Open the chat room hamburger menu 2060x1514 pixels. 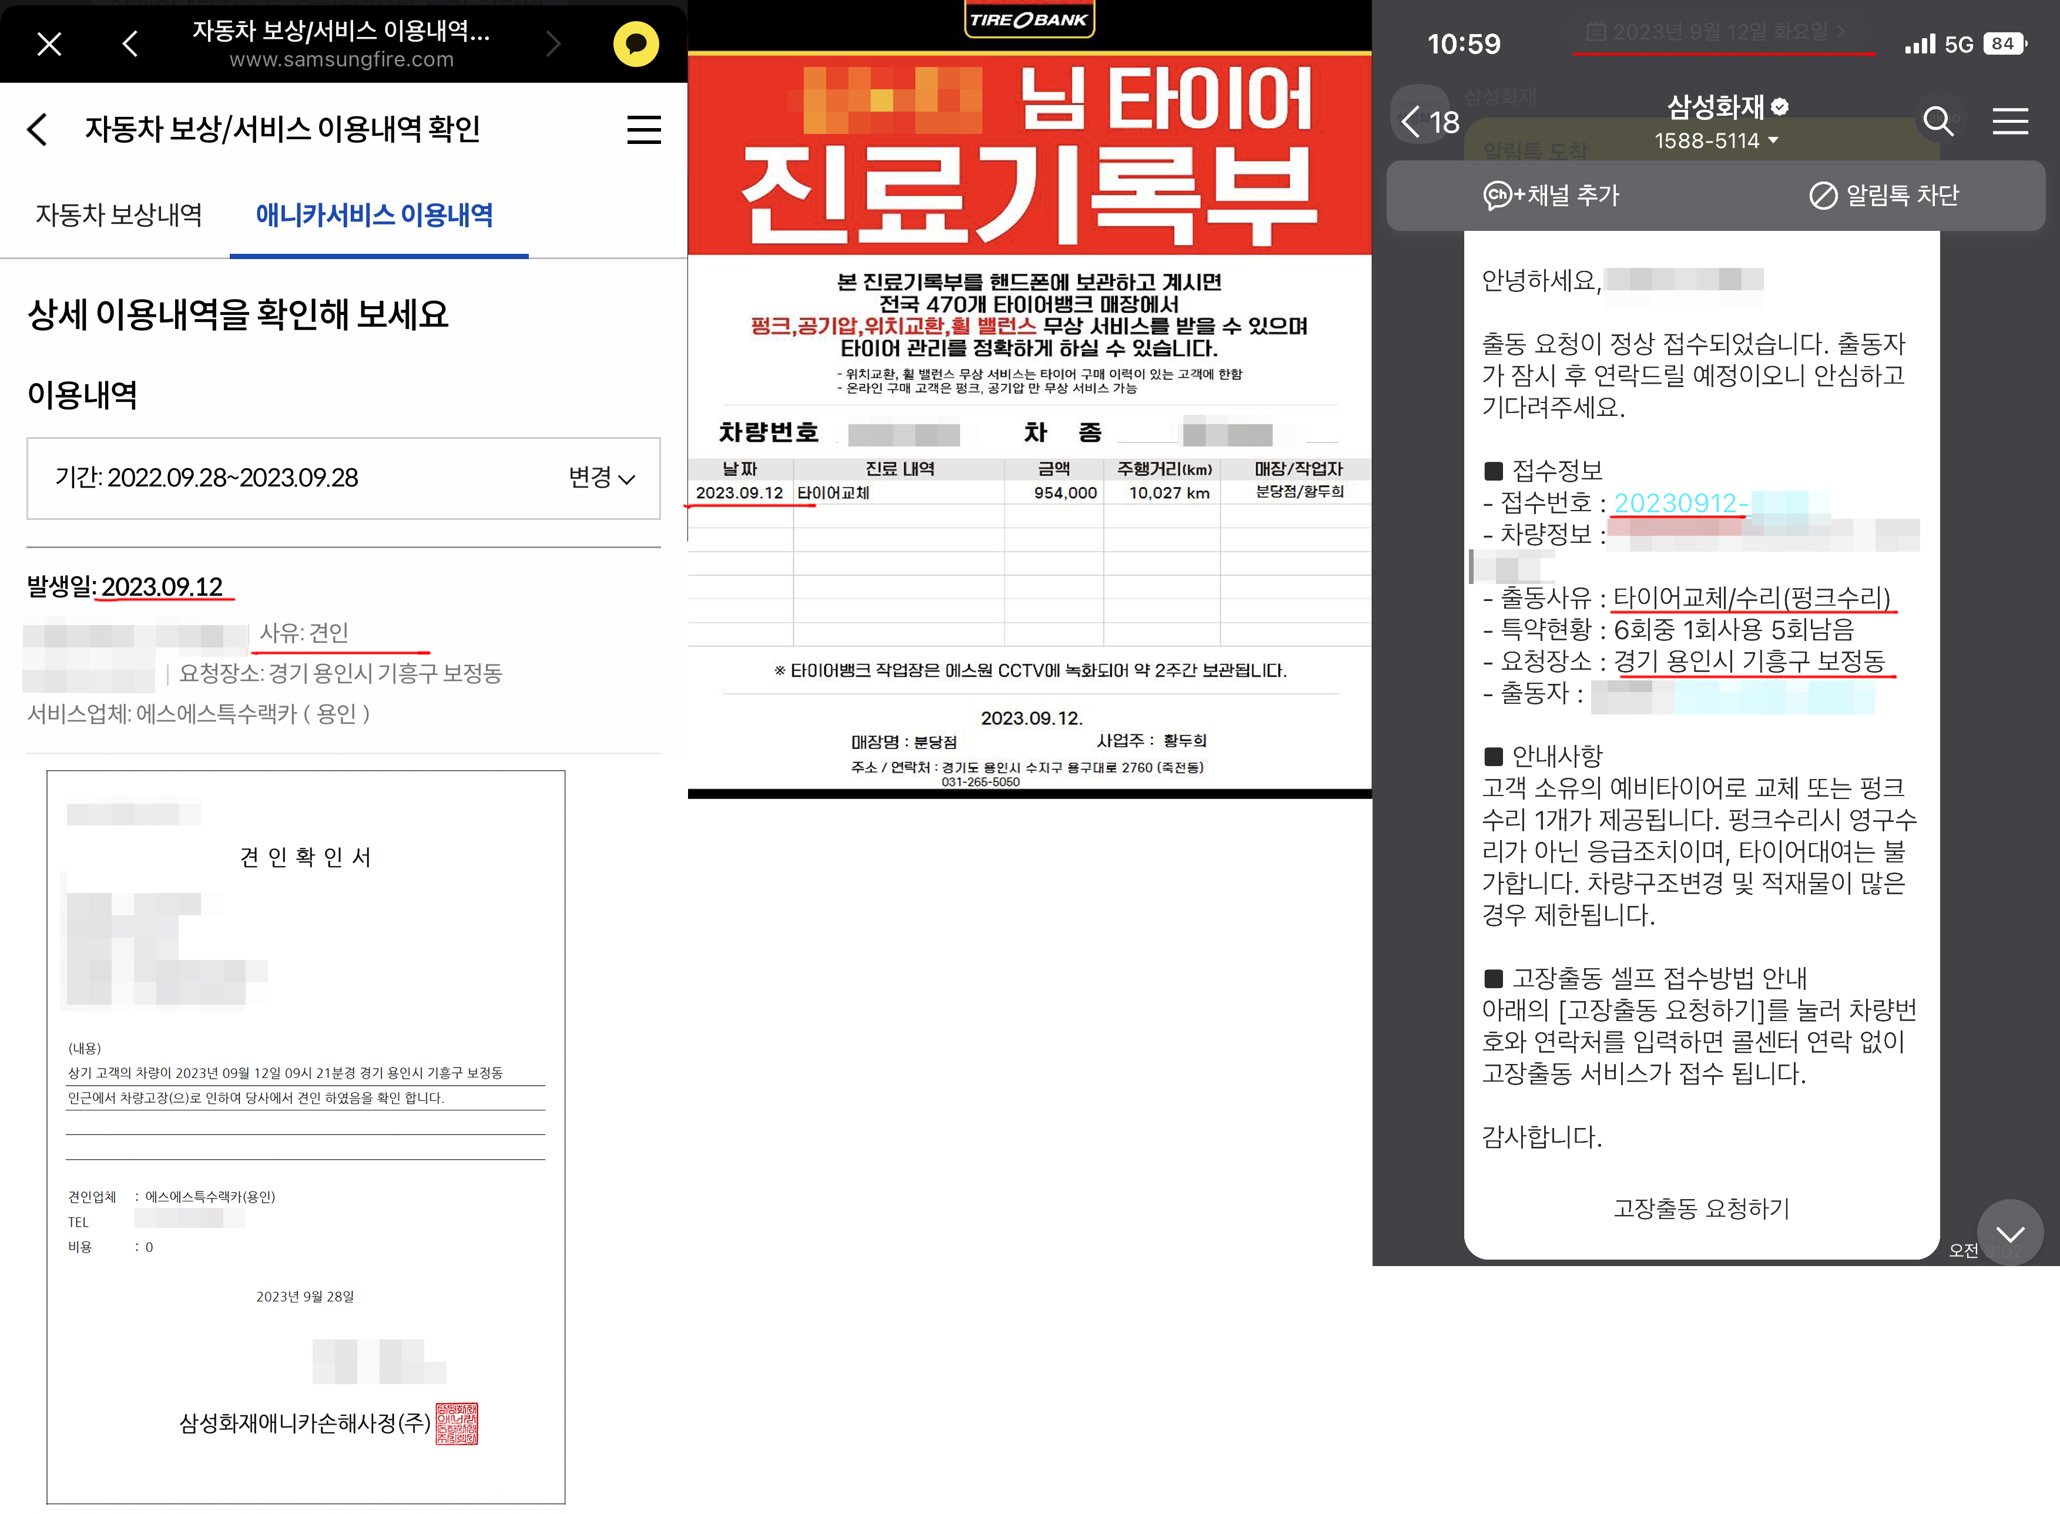(x=2009, y=121)
